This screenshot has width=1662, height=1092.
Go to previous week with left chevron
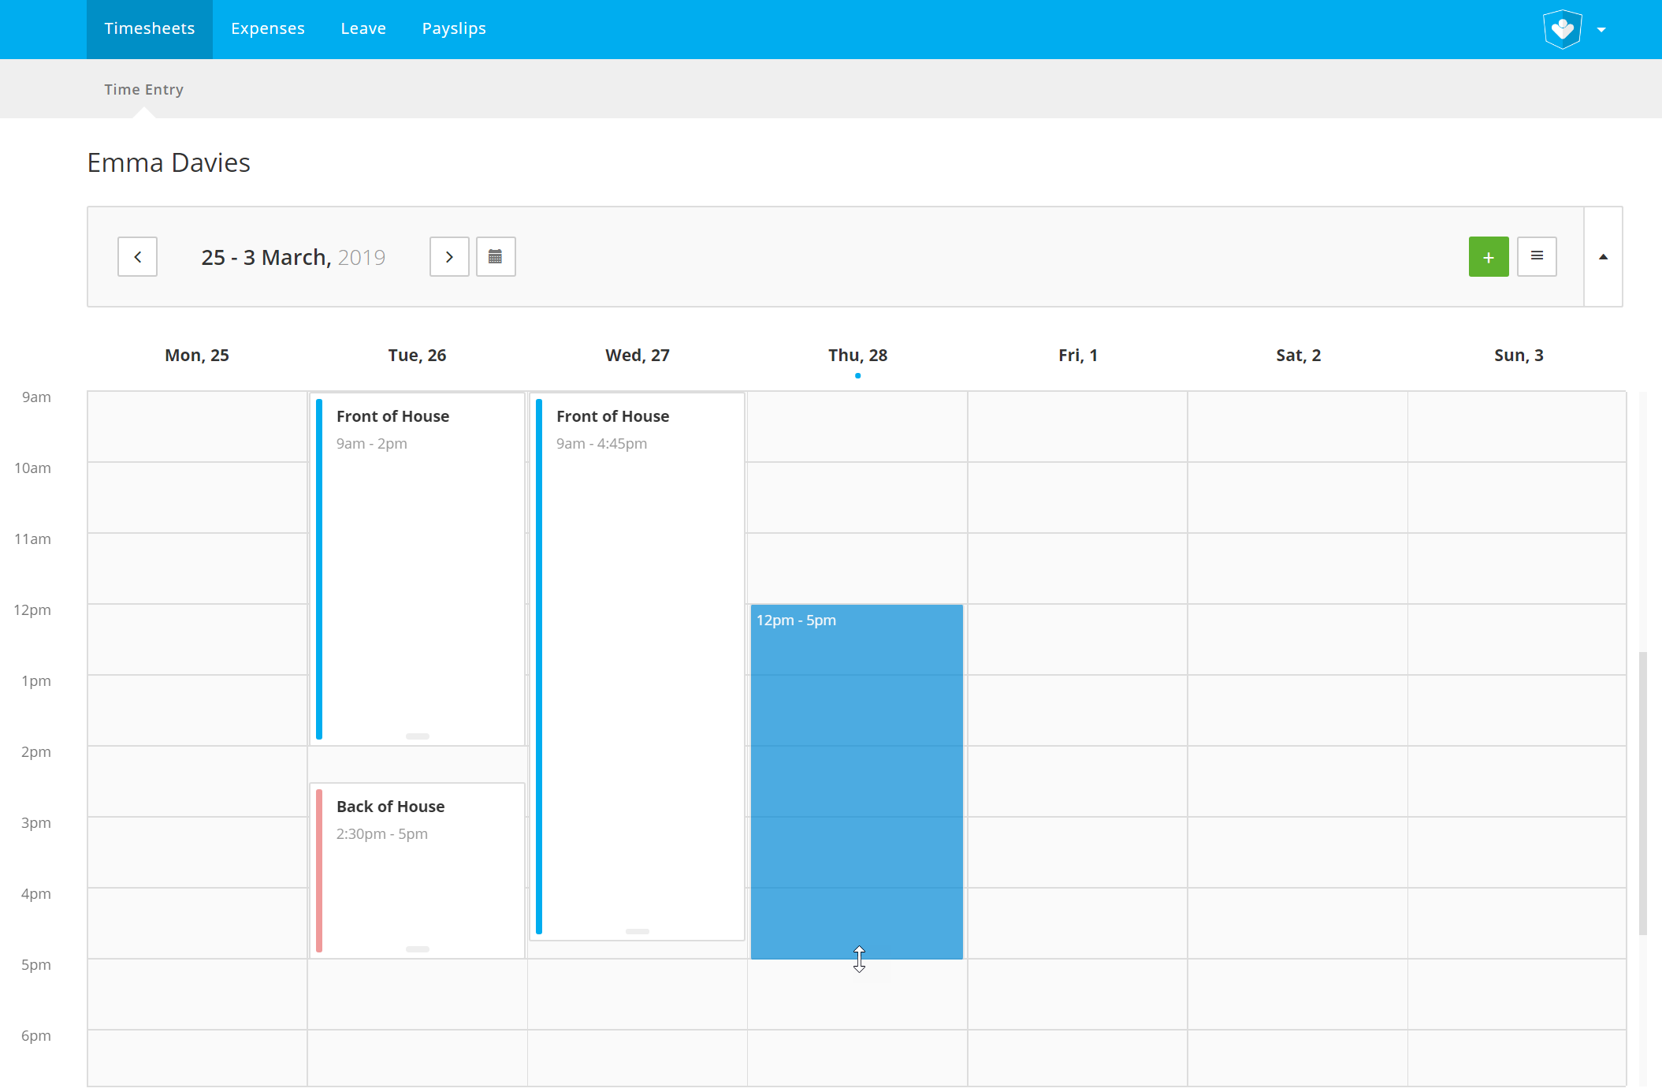point(137,257)
